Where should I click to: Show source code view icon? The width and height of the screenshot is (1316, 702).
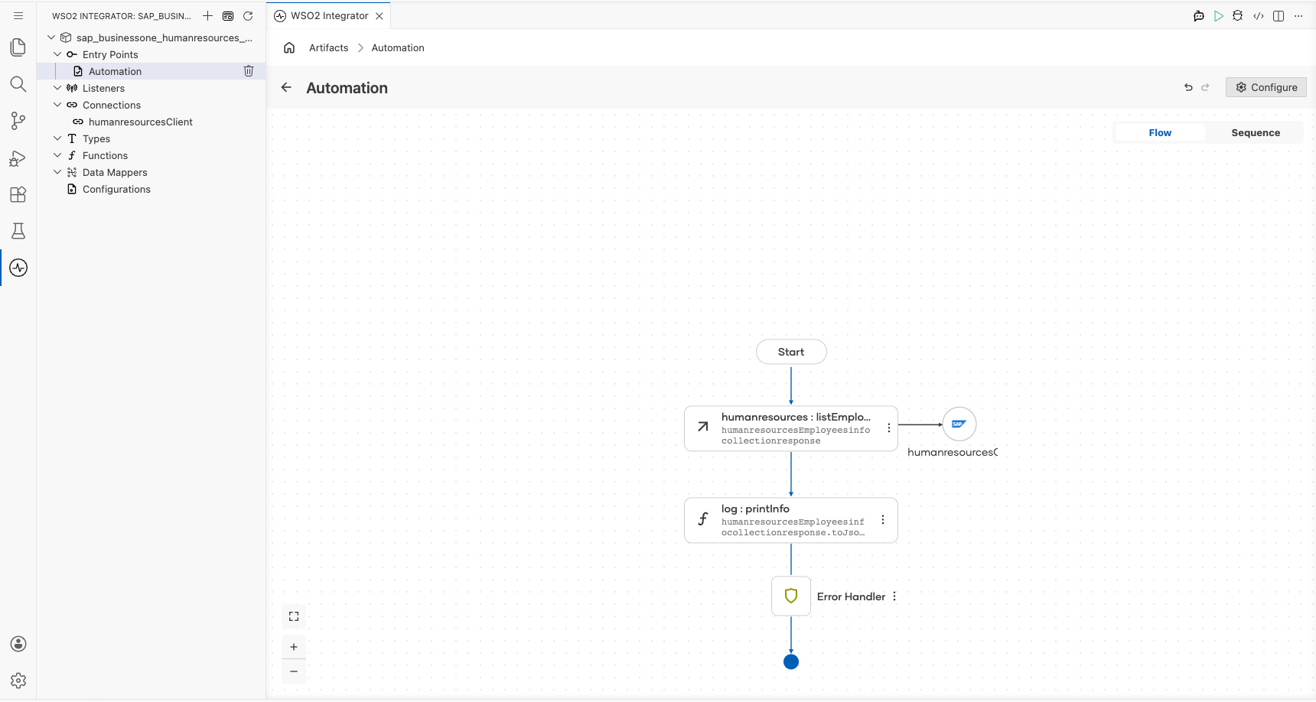click(1259, 15)
